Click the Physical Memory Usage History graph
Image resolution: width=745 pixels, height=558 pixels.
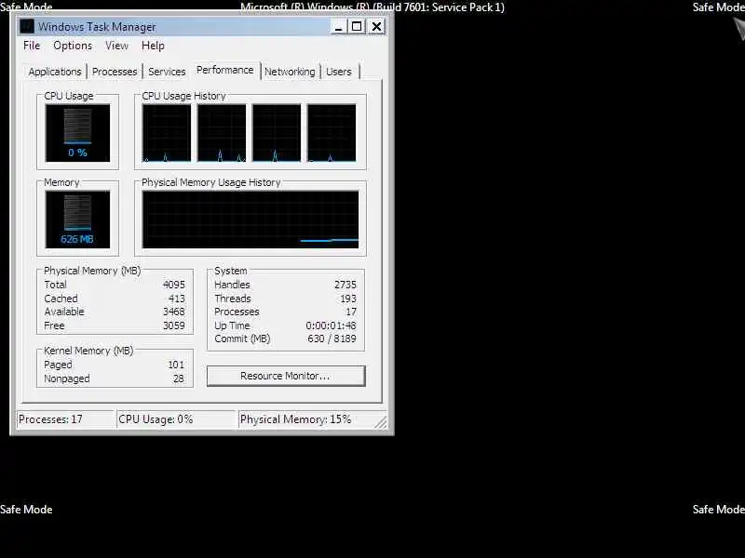tap(251, 219)
